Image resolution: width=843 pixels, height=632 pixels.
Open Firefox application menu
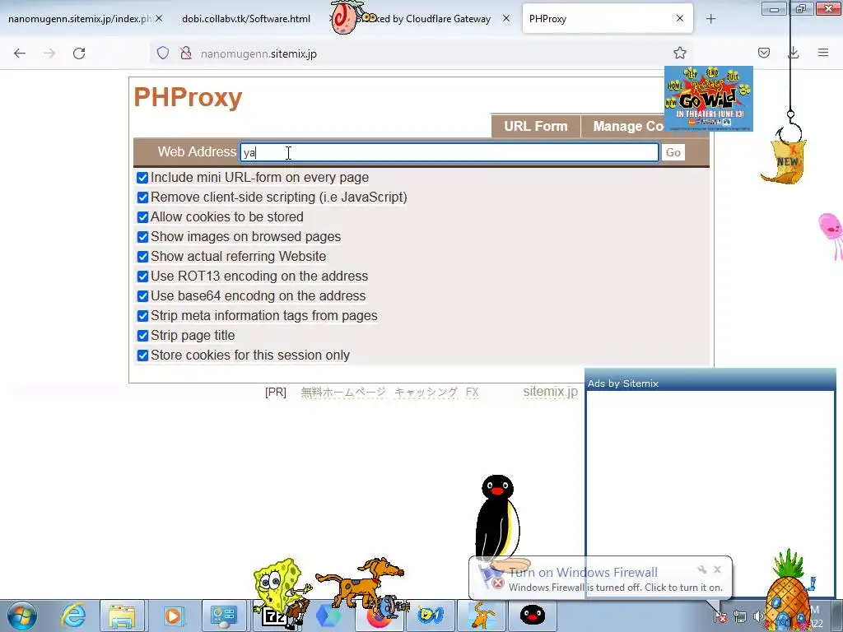[x=823, y=53]
